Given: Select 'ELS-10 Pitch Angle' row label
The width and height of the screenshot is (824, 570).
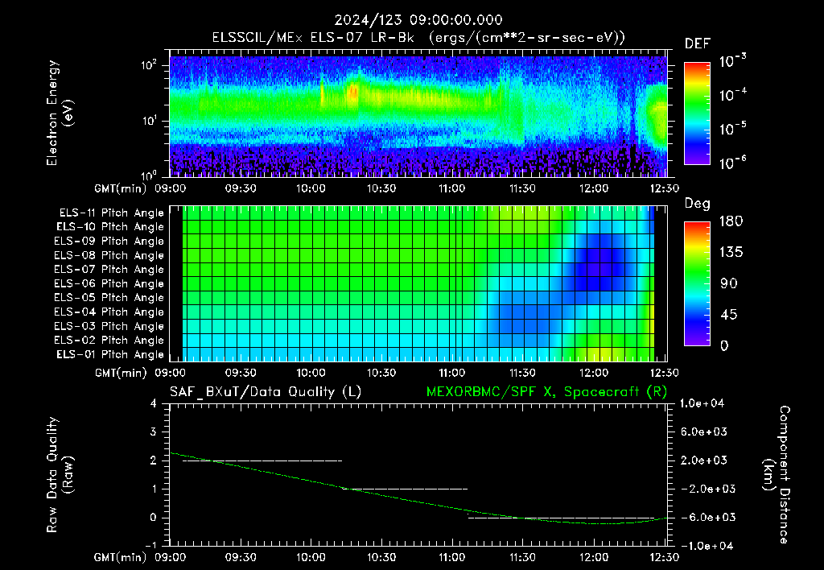Looking at the screenshot, I should pos(110,227).
